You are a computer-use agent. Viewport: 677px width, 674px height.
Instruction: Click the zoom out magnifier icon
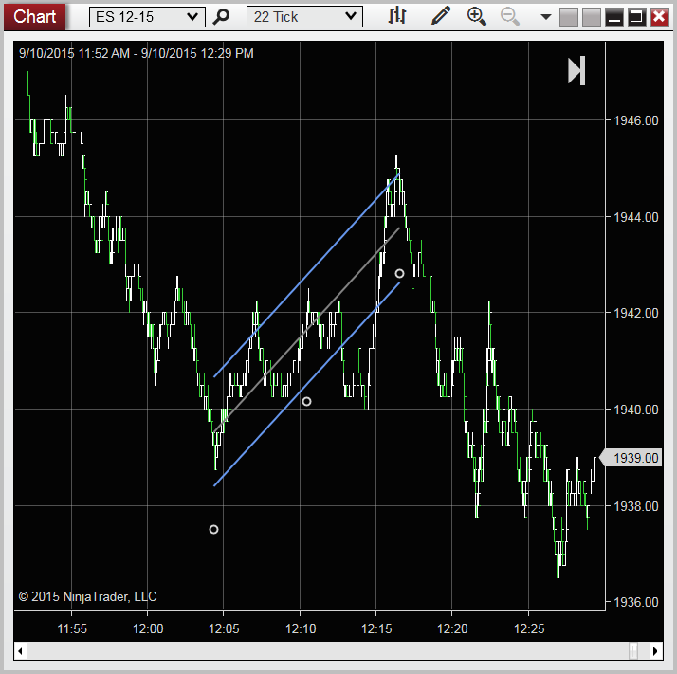click(x=510, y=16)
